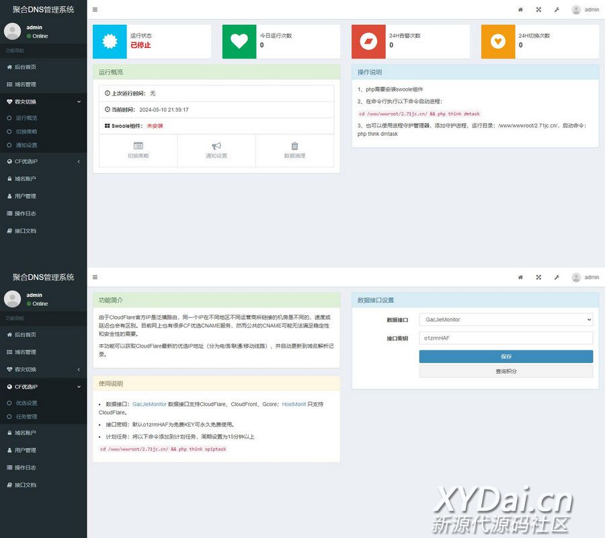This screenshot has height=538, width=605.
Task: Follow the GacJieMonitor link in 使用说明
Action: click(149, 404)
